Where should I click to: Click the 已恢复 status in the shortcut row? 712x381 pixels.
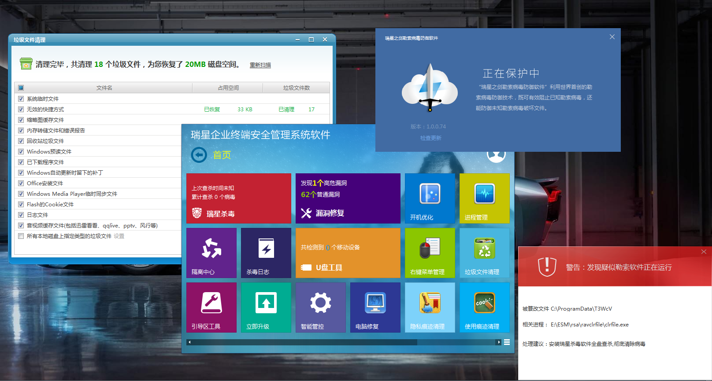(212, 110)
